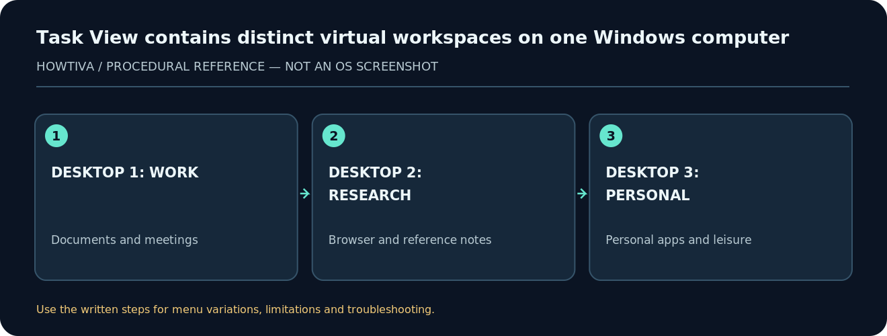Click the 'HOWTIVA / PROCEDURAL REFERENCE' subtitle
Viewport: 887px width, 336px height.
click(x=237, y=67)
